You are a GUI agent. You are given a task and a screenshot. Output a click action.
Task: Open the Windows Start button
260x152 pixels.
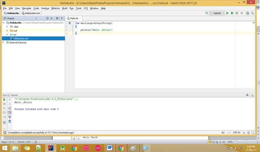(5, 148)
